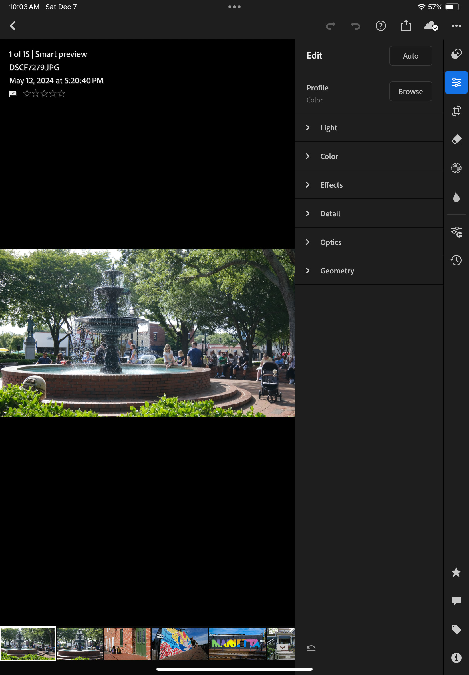Screen dimensions: 469x675
Task: Open the Keywords tag panel
Action: tap(456, 629)
